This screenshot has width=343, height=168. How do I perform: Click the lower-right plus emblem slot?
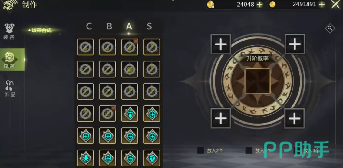tap(295, 118)
